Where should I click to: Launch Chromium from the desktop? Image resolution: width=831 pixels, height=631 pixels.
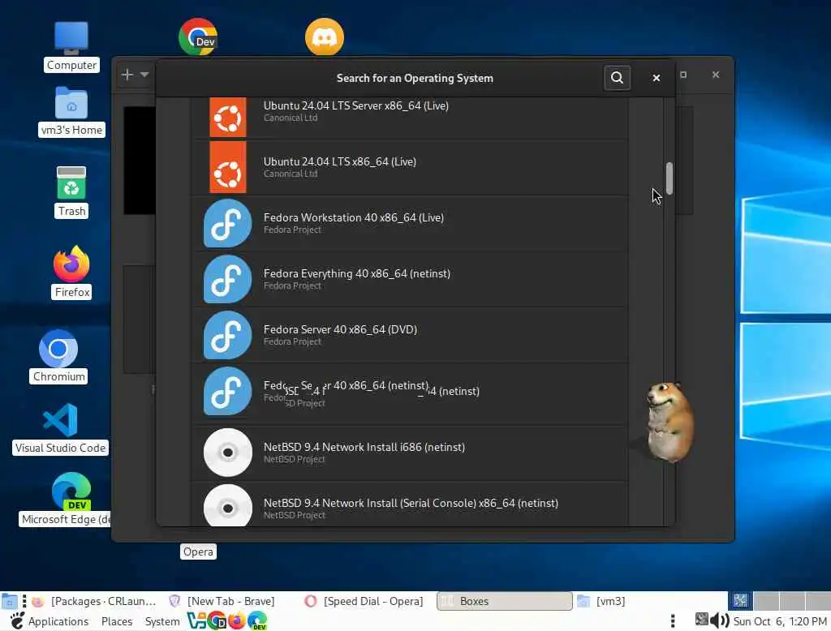(x=58, y=356)
